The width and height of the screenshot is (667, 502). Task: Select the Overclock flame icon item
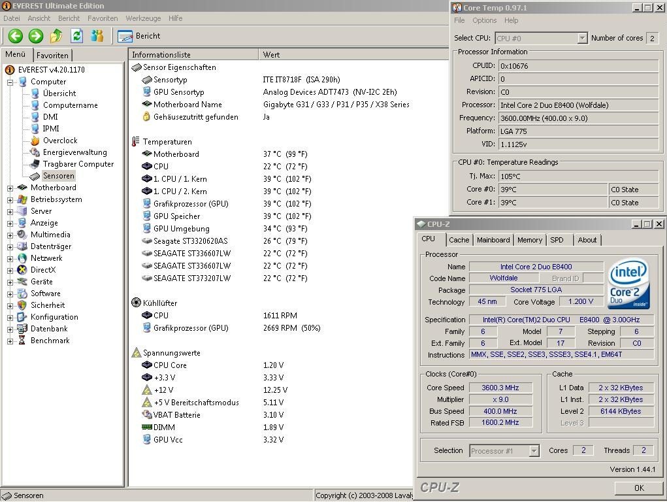click(x=35, y=141)
